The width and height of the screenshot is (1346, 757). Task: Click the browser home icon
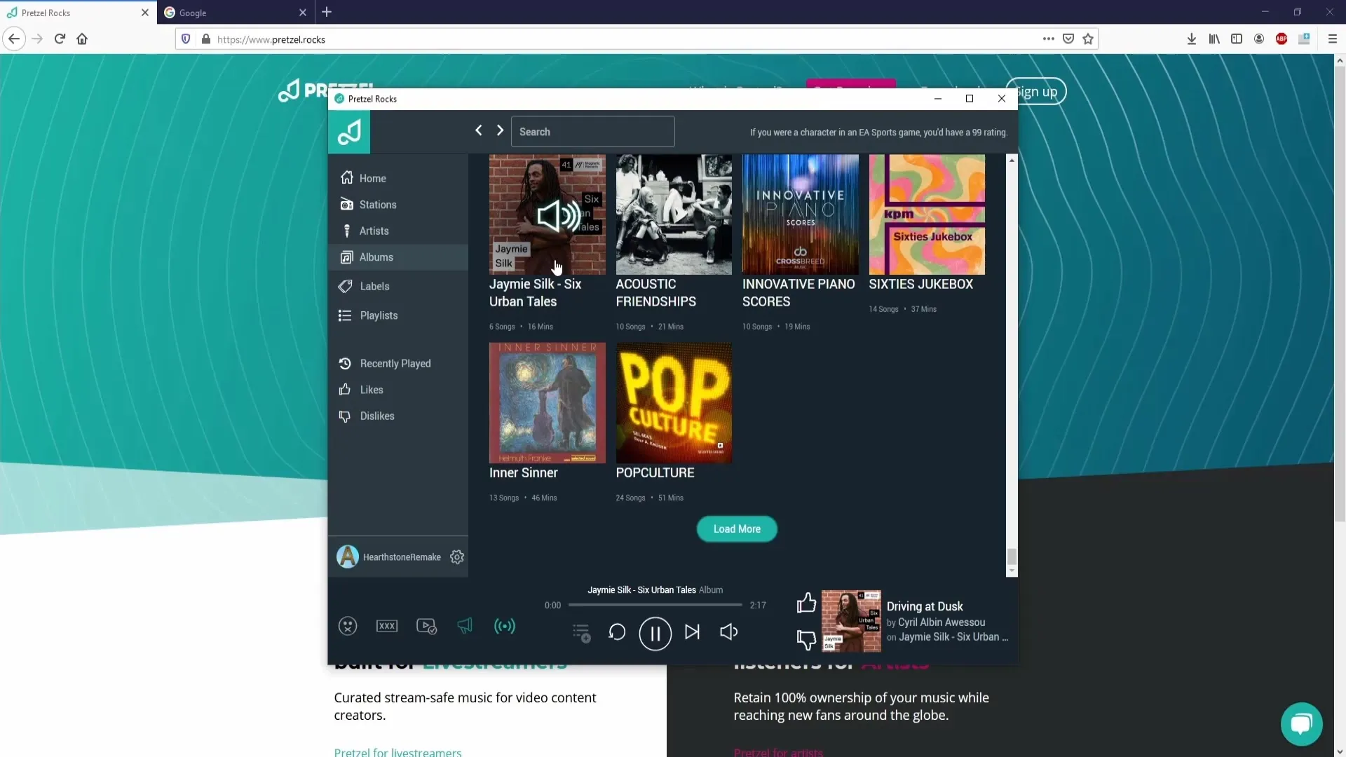point(82,39)
